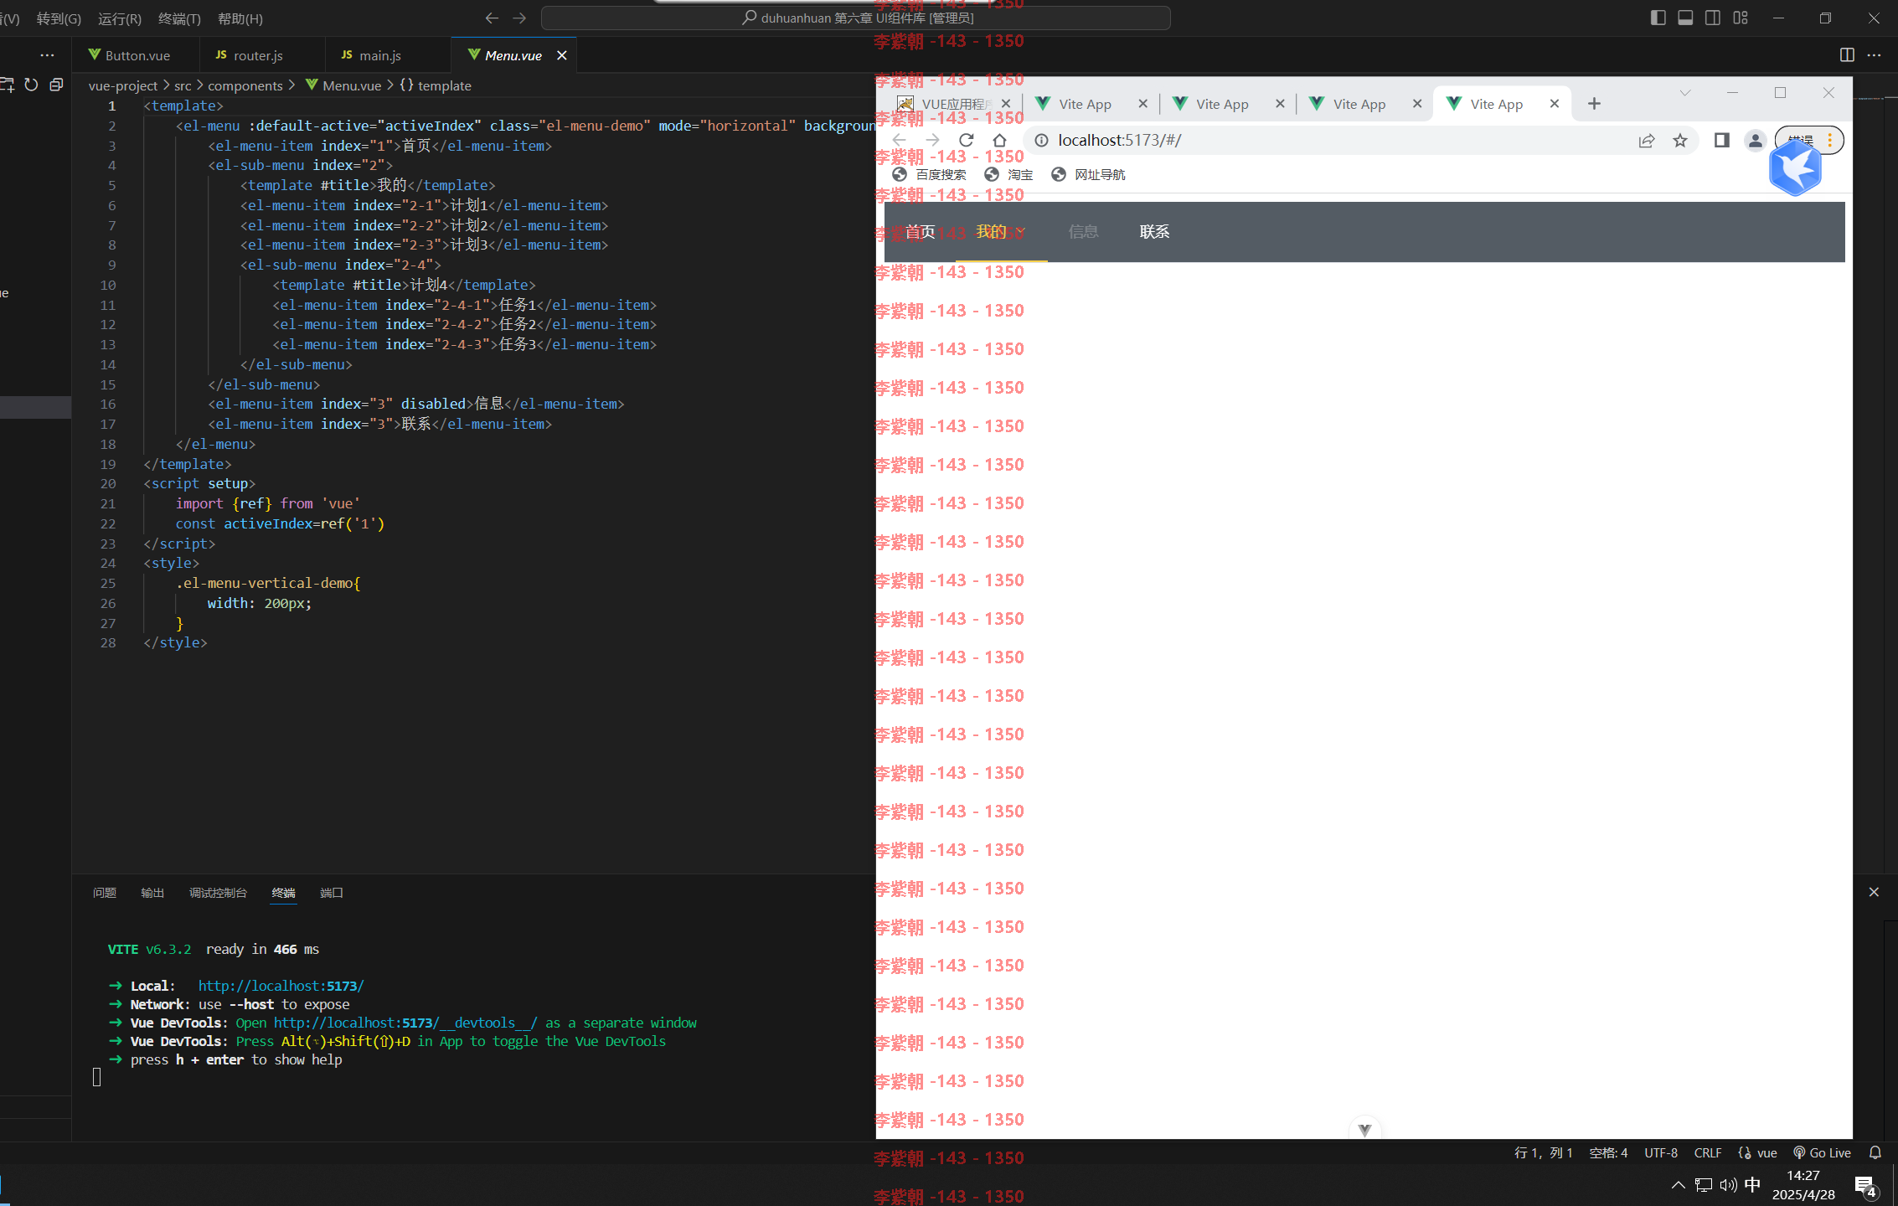Click the share page icon in address bar

tap(1647, 140)
